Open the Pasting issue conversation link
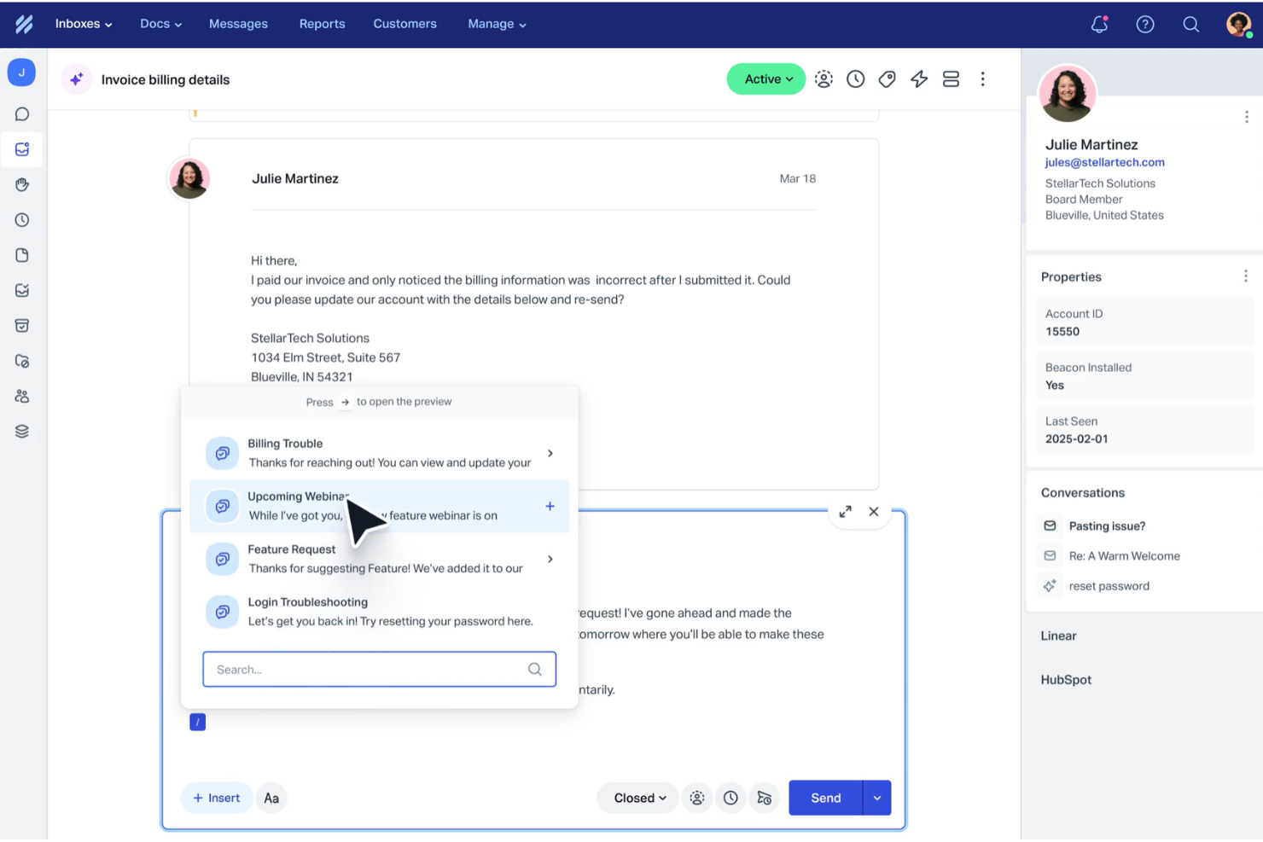Screen dimensions: 1263x842 1107,526
